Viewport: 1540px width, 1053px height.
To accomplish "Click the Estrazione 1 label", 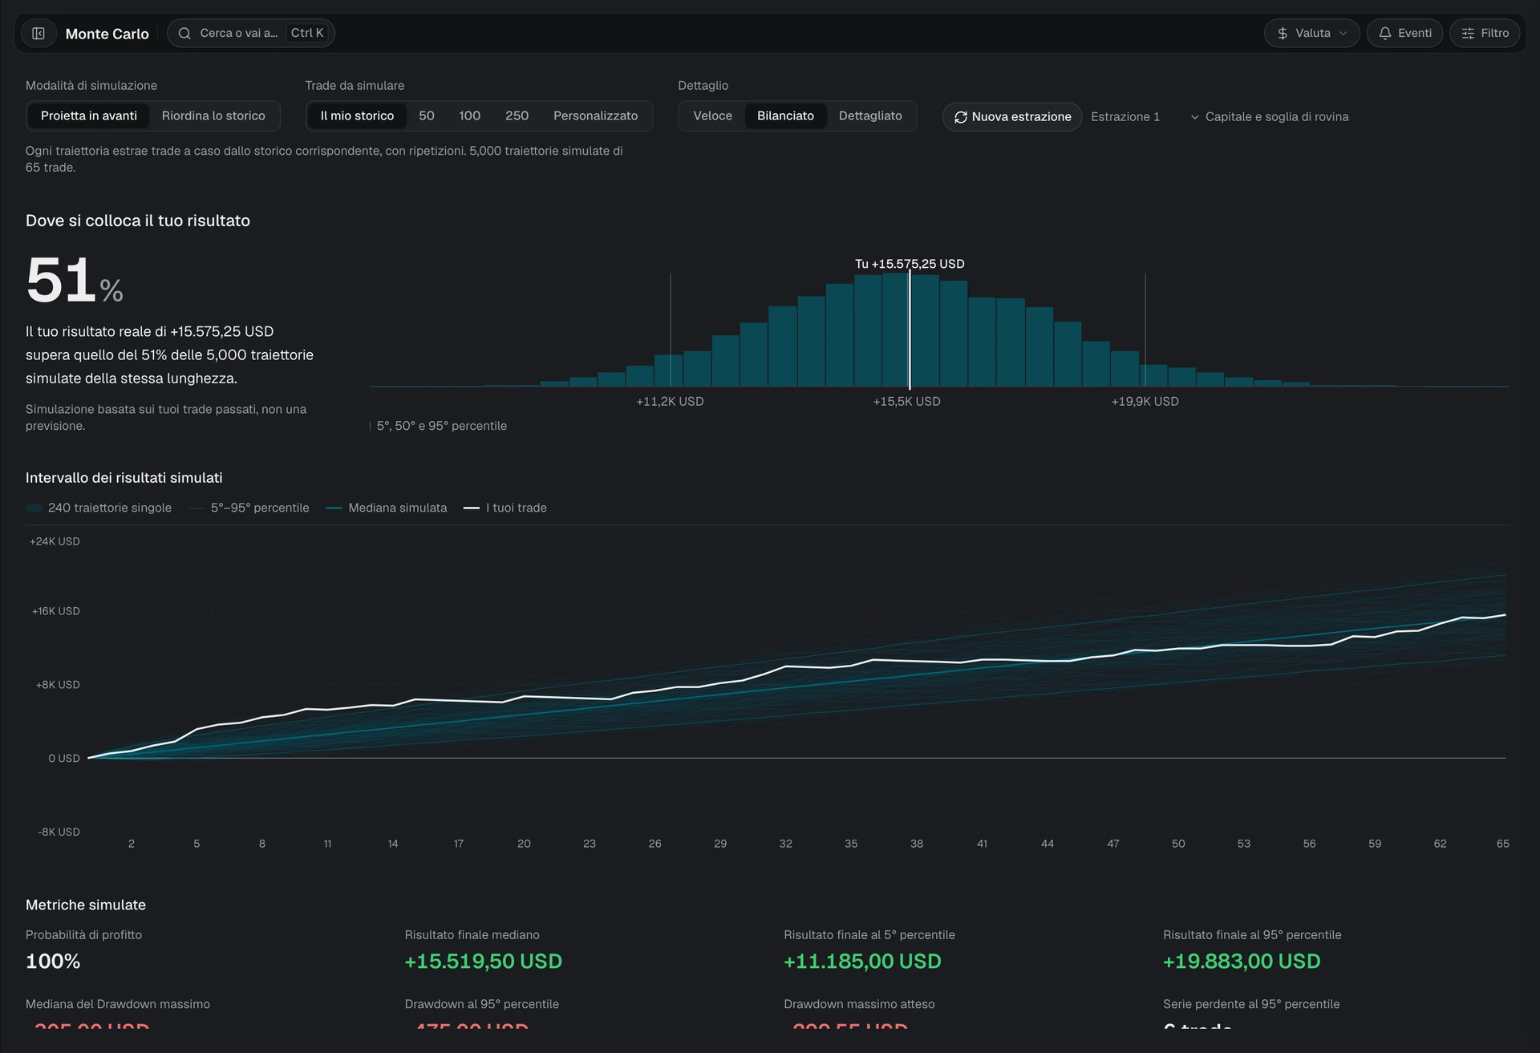I will 1125,117.
